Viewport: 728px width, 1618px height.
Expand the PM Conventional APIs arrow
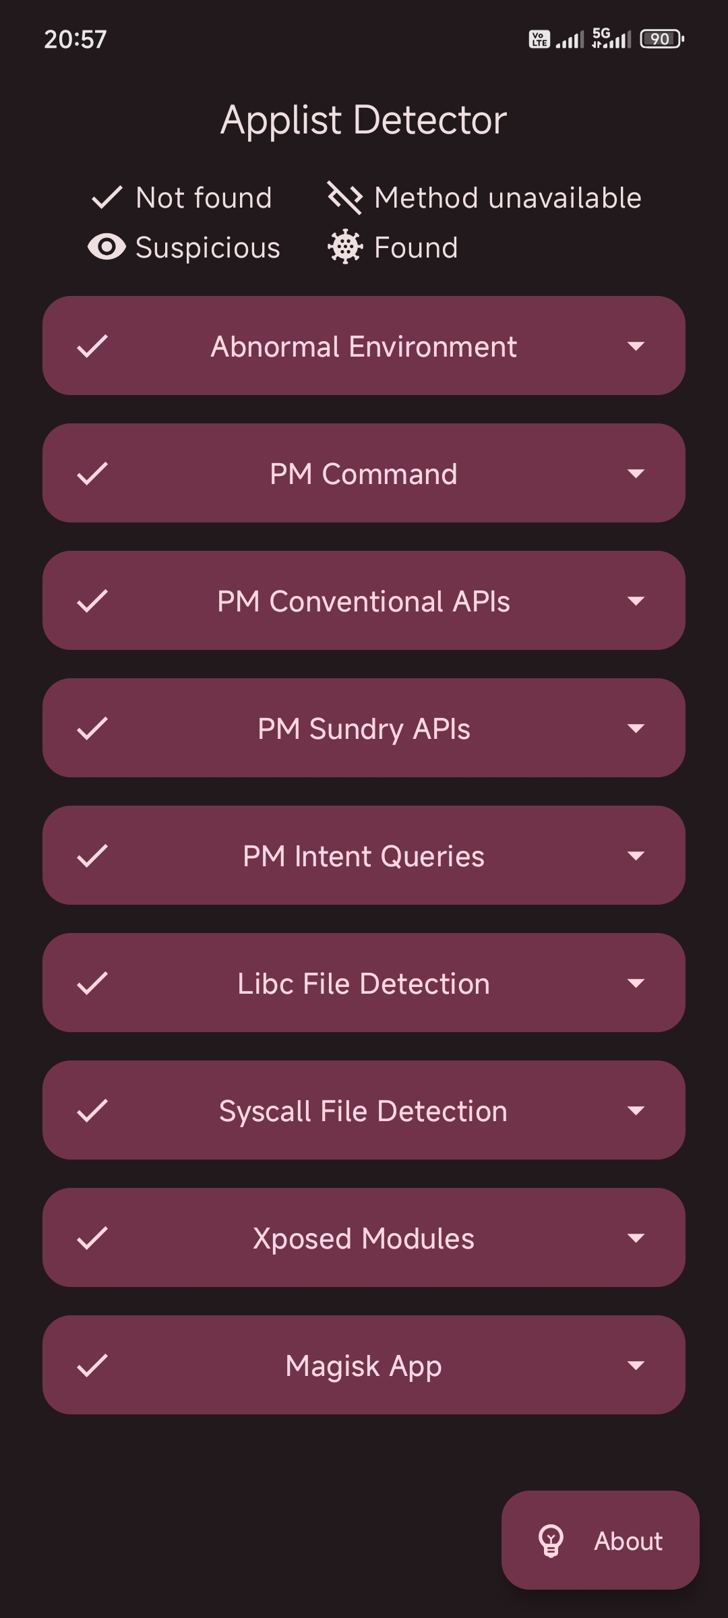(x=636, y=601)
